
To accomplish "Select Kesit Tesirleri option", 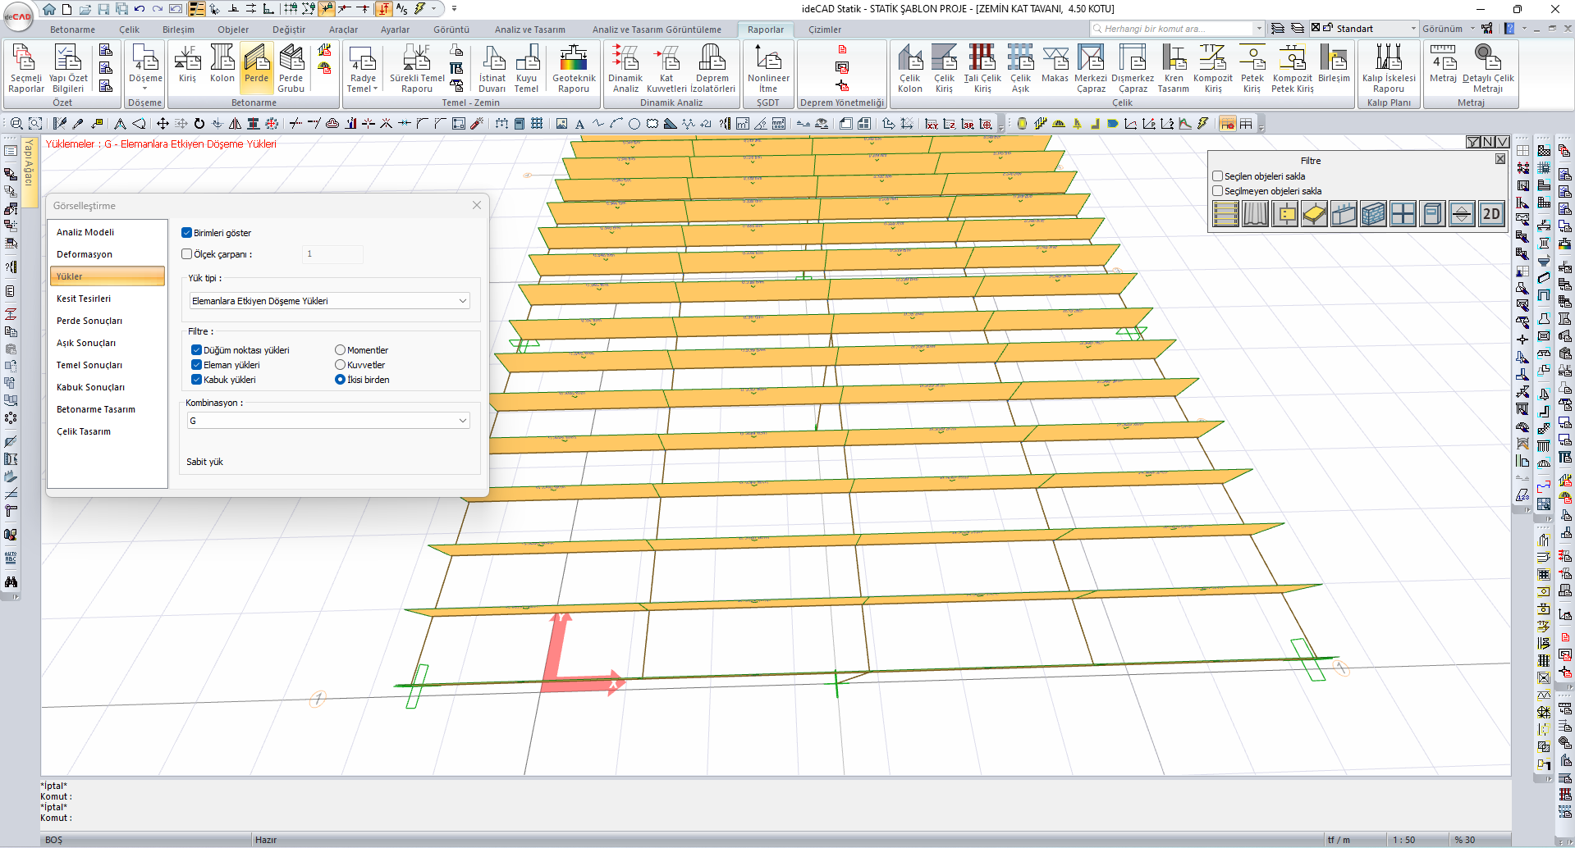I will click(x=108, y=299).
